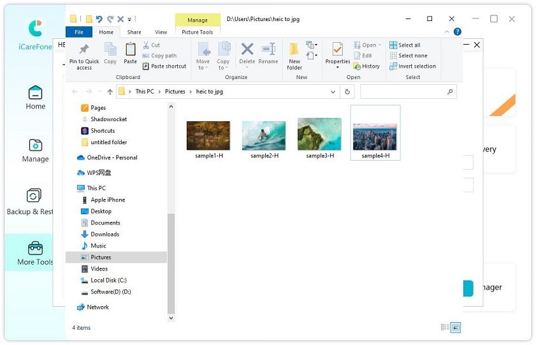Open Music in the navigation pane
This screenshot has width=536, height=345.
click(x=93, y=246)
